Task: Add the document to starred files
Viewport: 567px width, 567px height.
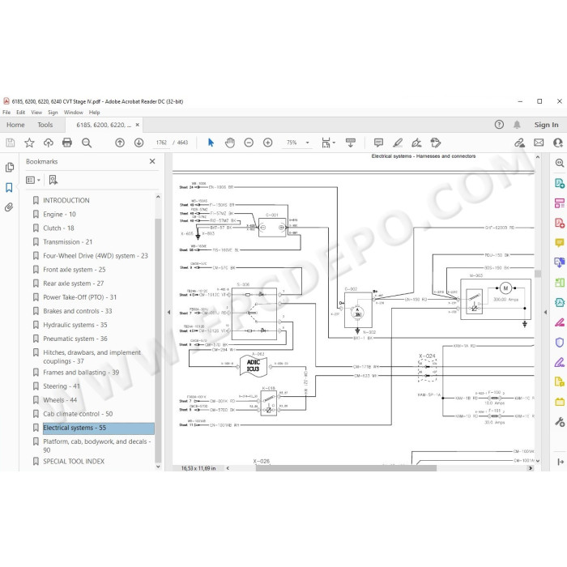Action: pyautogui.click(x=29, y=143)
